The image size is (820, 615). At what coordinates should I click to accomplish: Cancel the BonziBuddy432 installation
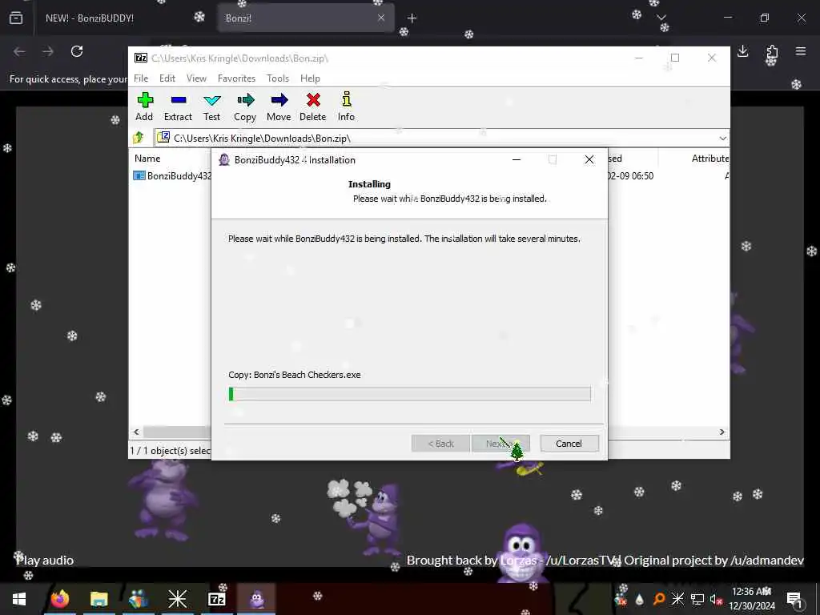(569, 444)
